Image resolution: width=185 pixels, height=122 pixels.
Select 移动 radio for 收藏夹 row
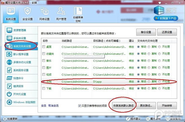(x=138, y=54)
